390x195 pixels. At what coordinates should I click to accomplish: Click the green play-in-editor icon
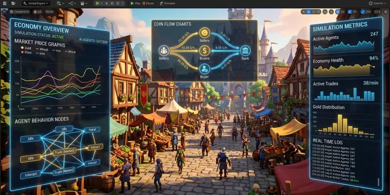tap(97, 3)
